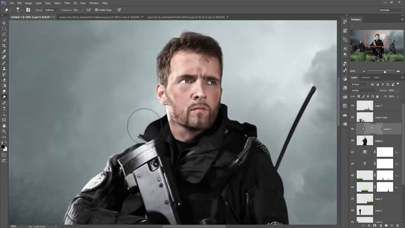This screenshot has height=228, width=405.
Task: Add a layer mask button
Action: coord(375,225)
